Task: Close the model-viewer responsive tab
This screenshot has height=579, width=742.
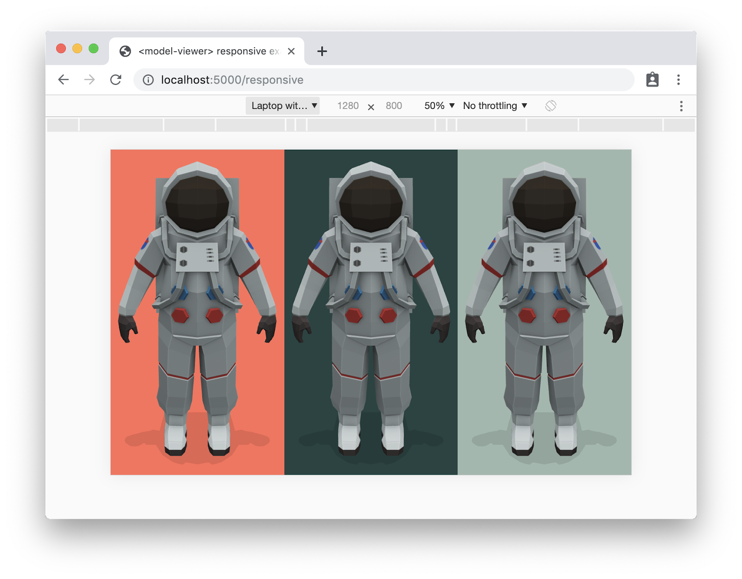Action: [291, 51]
